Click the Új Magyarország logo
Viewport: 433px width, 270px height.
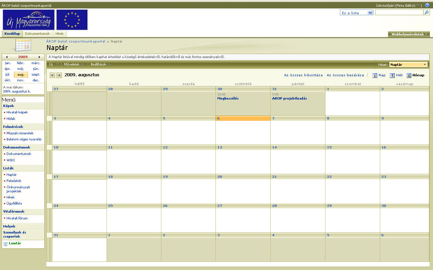[x=29, y=20]
